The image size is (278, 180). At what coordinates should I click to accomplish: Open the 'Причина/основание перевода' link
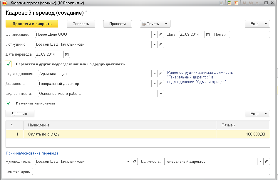click(32, 153)
